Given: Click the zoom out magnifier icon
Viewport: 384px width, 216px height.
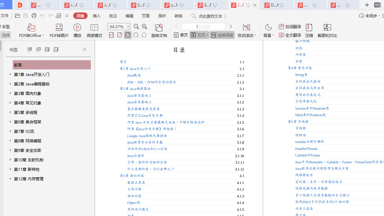Looking at the screenshot, I should 136,27.
